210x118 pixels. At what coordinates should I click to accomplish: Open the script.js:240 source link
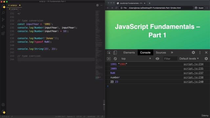coord(193,82)
